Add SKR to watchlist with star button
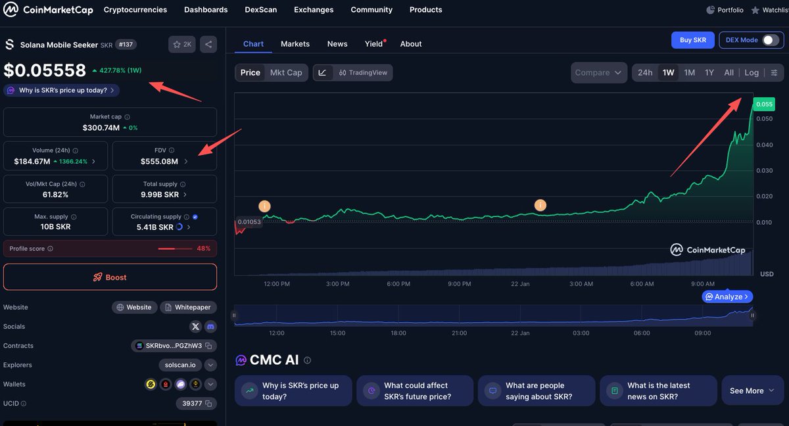Image resolution: width=789 pixels, height=426 pixels. (x=182, y=44)
